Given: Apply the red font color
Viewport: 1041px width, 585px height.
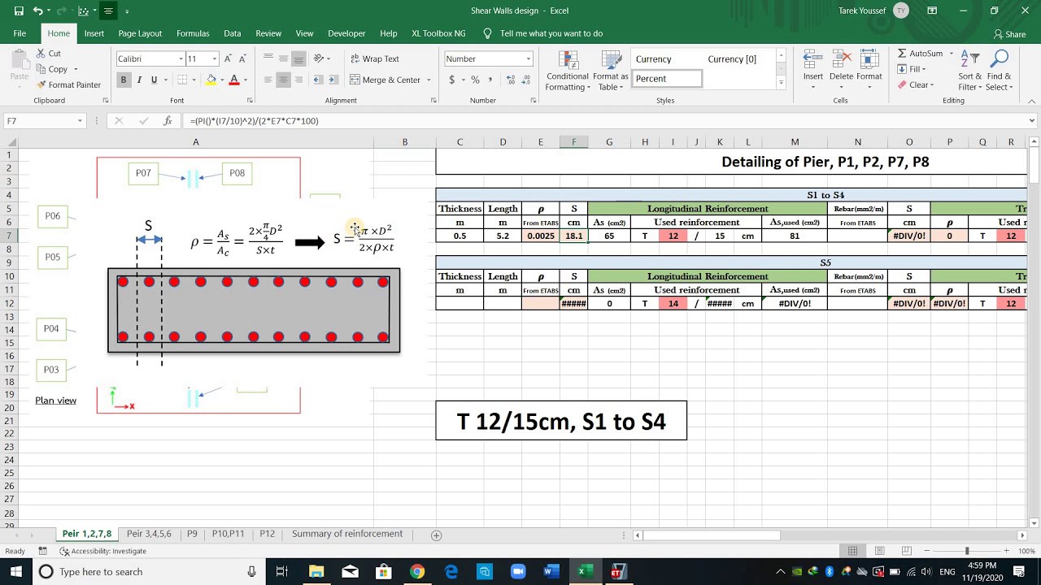Looking at the screenshot, I should click(x=234, y=80).
